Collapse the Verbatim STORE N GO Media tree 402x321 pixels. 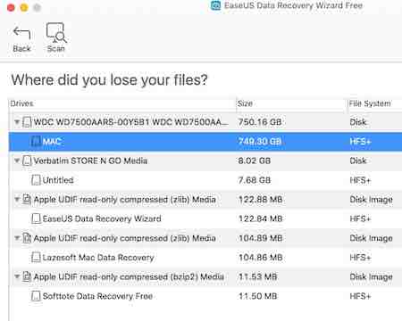17,160
